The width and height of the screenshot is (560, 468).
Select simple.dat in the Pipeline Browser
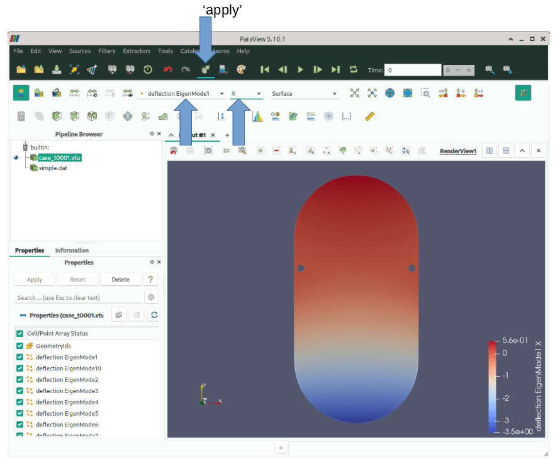coord(53,168)
